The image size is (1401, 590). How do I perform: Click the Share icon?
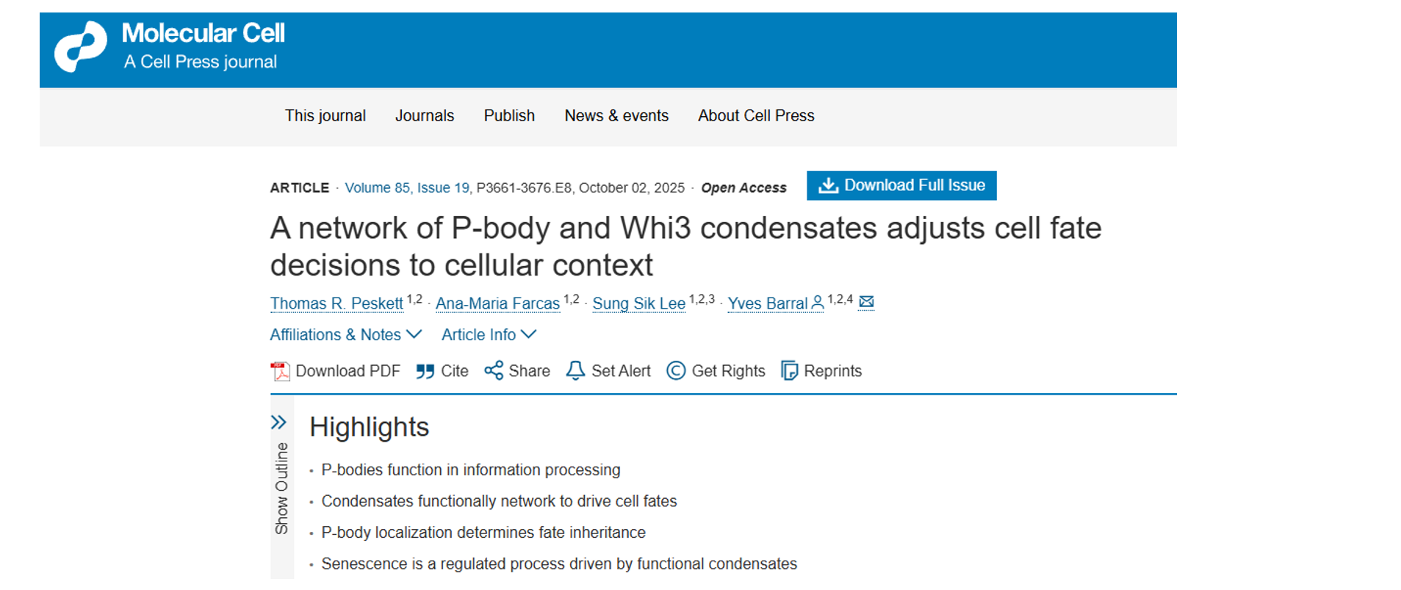click(x=494, y=370)
